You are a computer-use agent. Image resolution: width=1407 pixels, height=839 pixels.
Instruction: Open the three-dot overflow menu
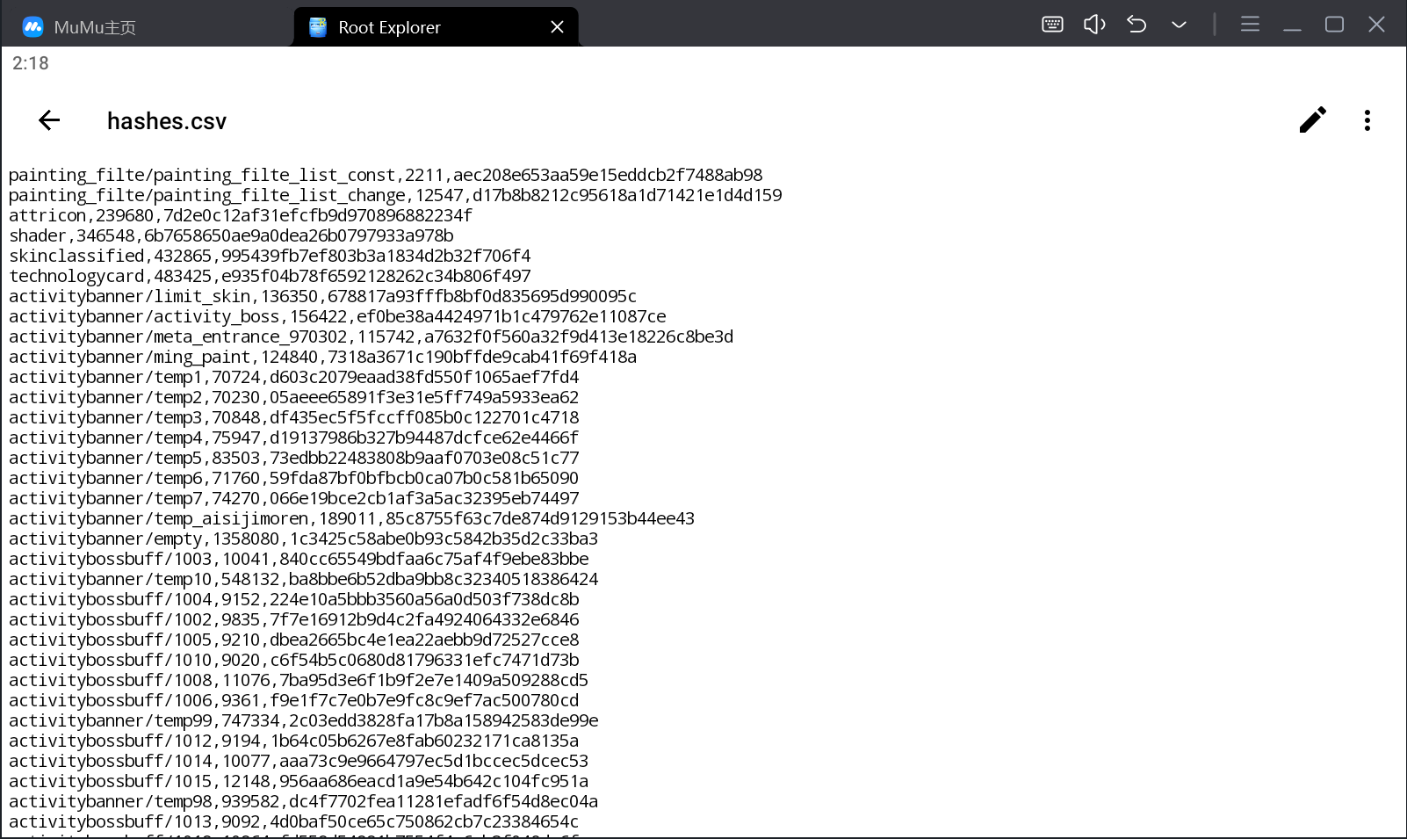(x=1367, y=120)
